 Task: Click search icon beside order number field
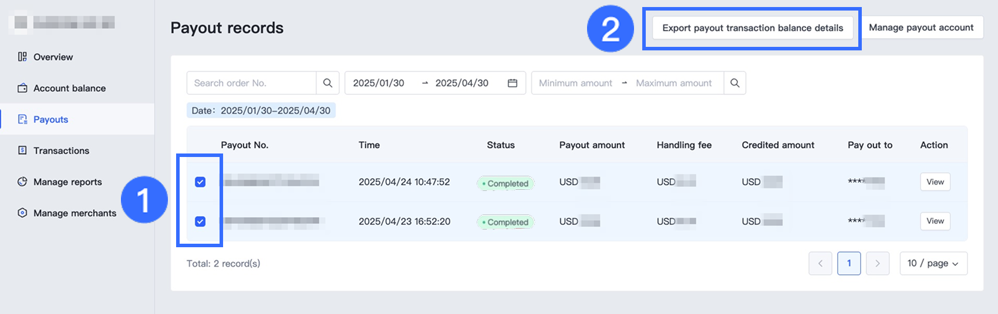[328, 83]
